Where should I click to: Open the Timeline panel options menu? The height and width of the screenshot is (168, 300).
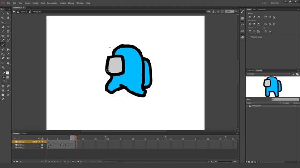pos(237,134)
